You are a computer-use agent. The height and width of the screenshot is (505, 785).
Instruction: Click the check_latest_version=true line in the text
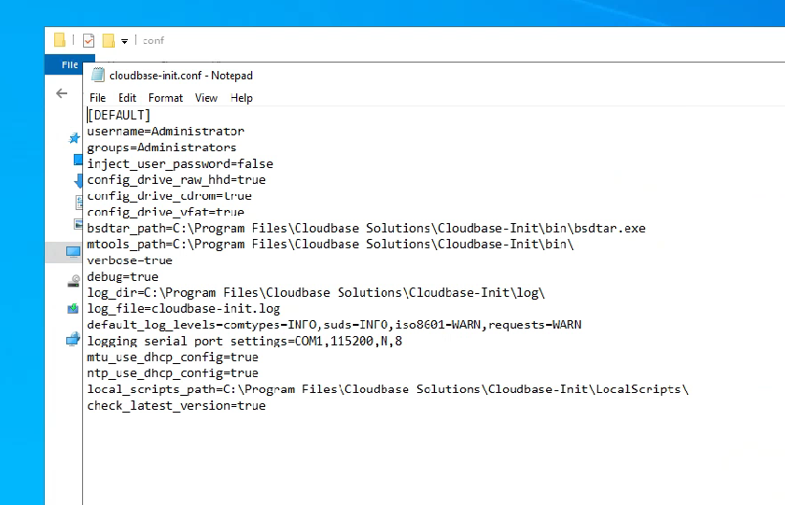click(x=175, y=406)
